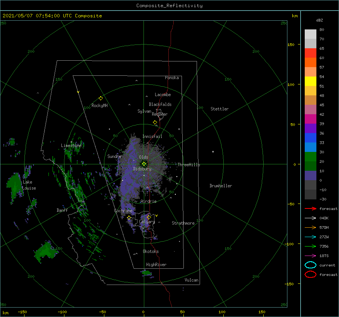Viewport: 339px width, 317px height.
Task: Click the yellow diamond marker below Cochrane
Action: point(129,217)
